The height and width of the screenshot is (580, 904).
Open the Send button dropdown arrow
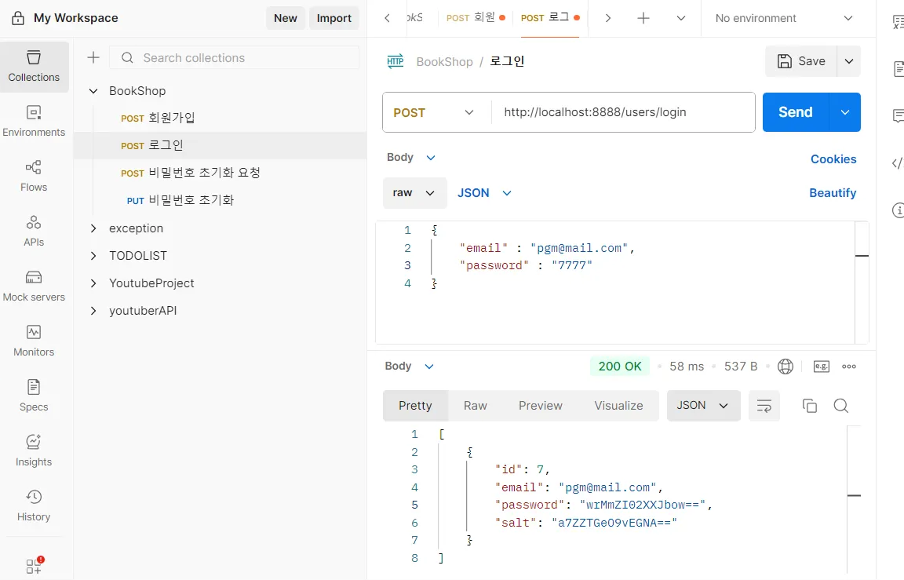[844, 112]
